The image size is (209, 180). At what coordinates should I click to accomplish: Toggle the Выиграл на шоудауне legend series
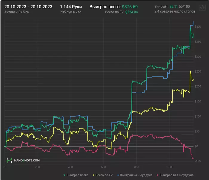click(x=135, y=175)
